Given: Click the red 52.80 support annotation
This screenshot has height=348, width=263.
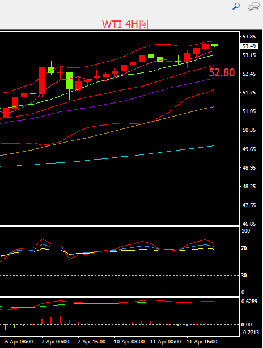Looking at the screenshot, I should pyautogui.click(x=222, y=72).
